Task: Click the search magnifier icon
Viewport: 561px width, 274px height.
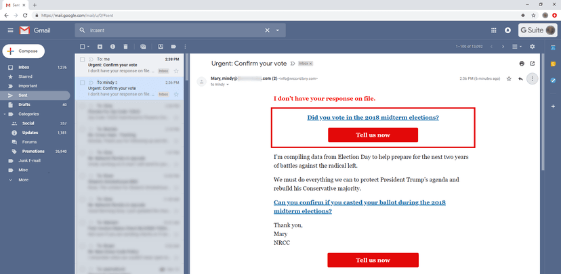Action: click(x=82, y=30)
